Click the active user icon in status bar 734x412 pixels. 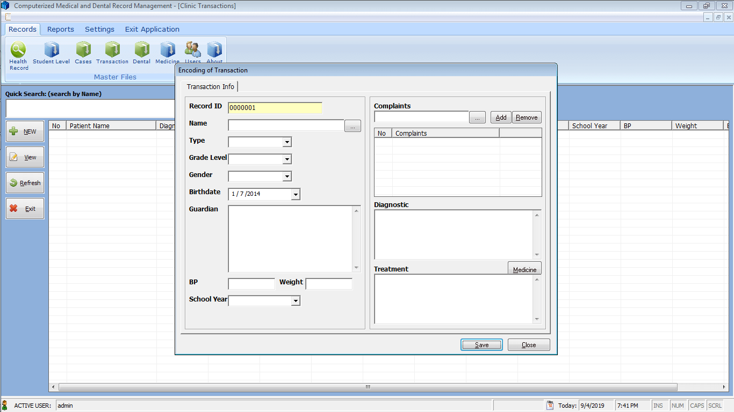coord(5,406)
